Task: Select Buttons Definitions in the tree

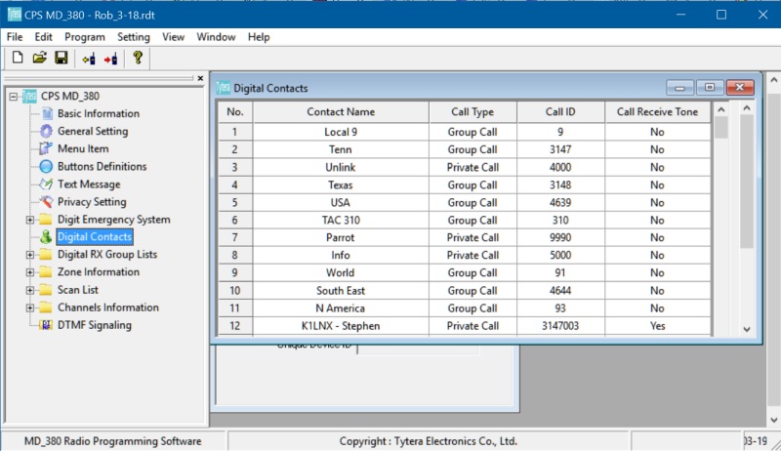Action: point(103,166)
